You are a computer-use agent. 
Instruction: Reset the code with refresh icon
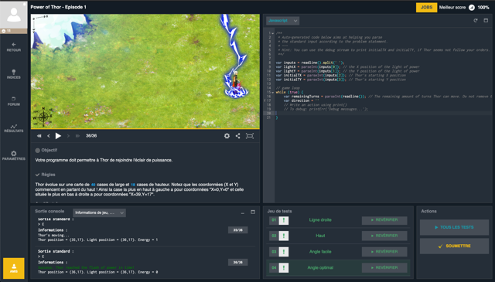[x=476, y=21]
